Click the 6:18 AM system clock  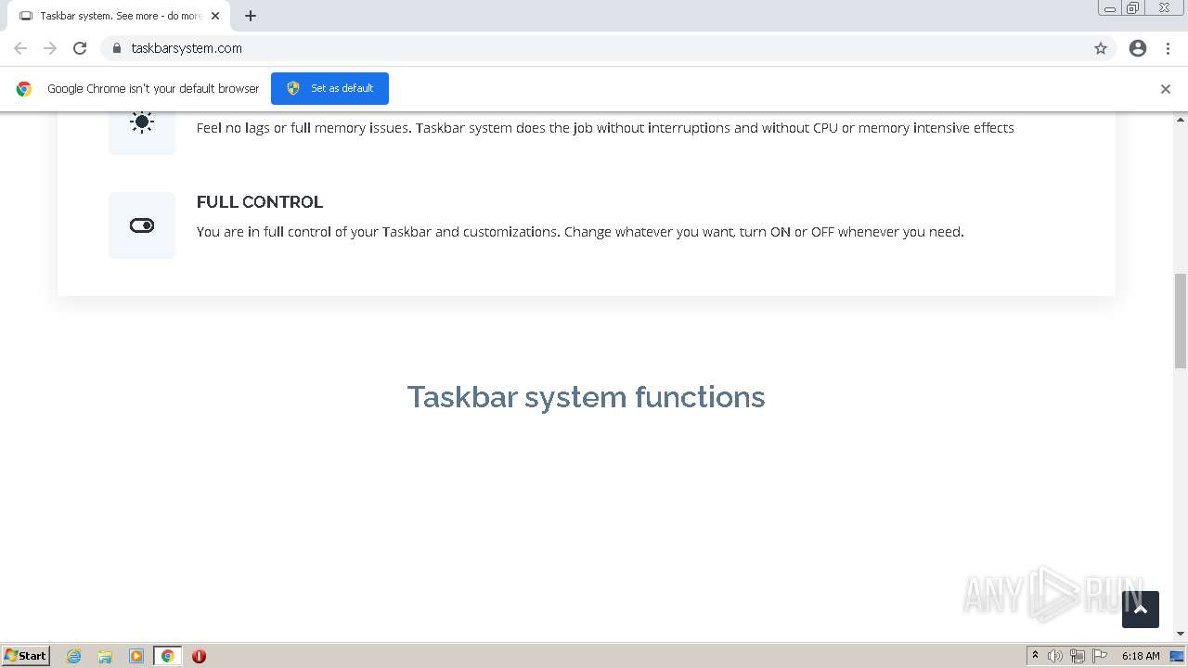tap(1141, 656)
